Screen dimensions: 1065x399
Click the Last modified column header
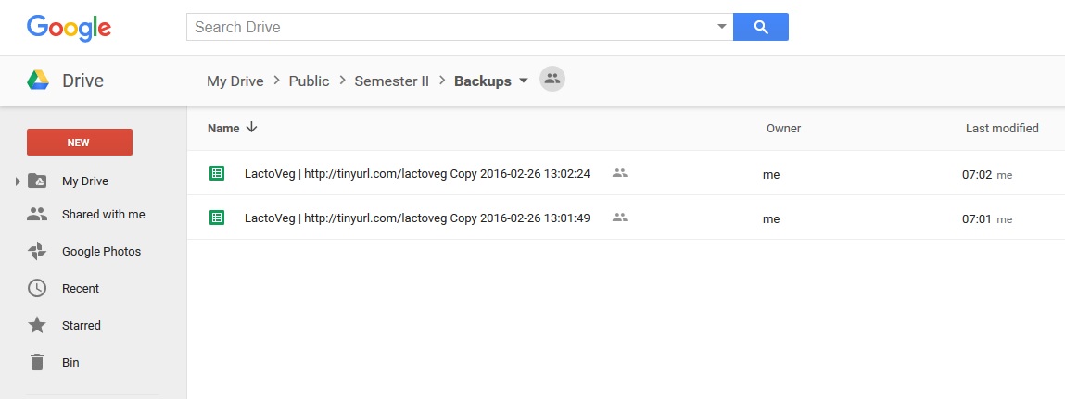tap(1002, 128)
